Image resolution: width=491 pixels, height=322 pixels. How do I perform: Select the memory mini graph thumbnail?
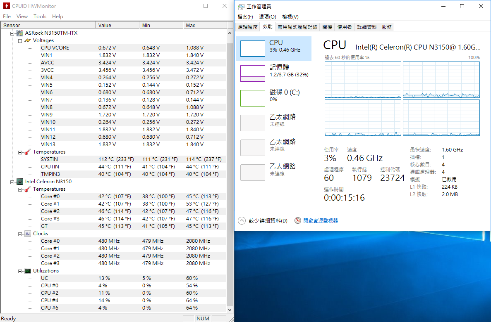pos(253,73)
